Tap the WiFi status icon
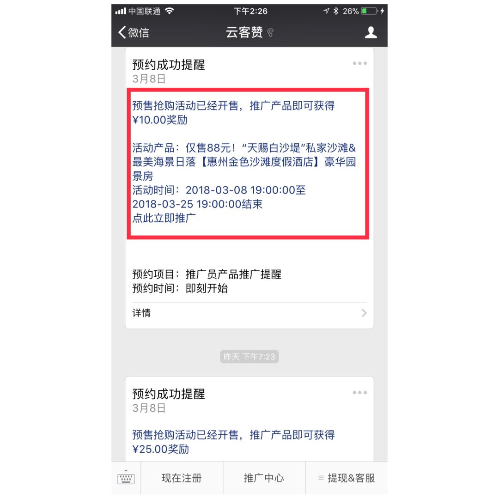The image size is (499, 499). tap(170, 11)
